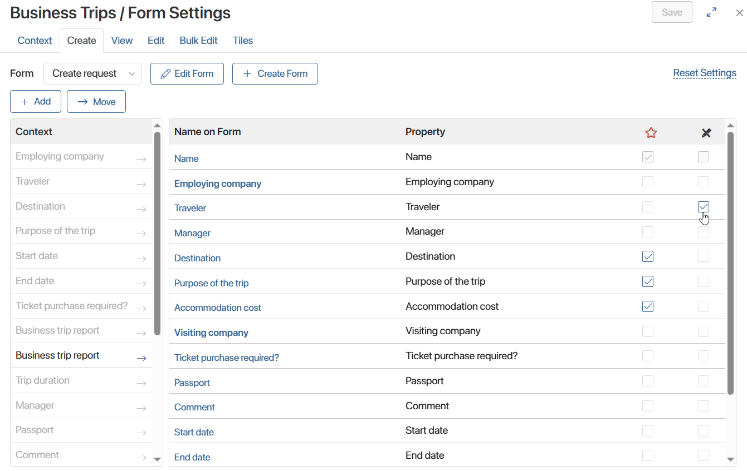The height and width of the screenshot is (471, 747).
Task: Click scroll up arrow of form table
Action: (730, 126)
